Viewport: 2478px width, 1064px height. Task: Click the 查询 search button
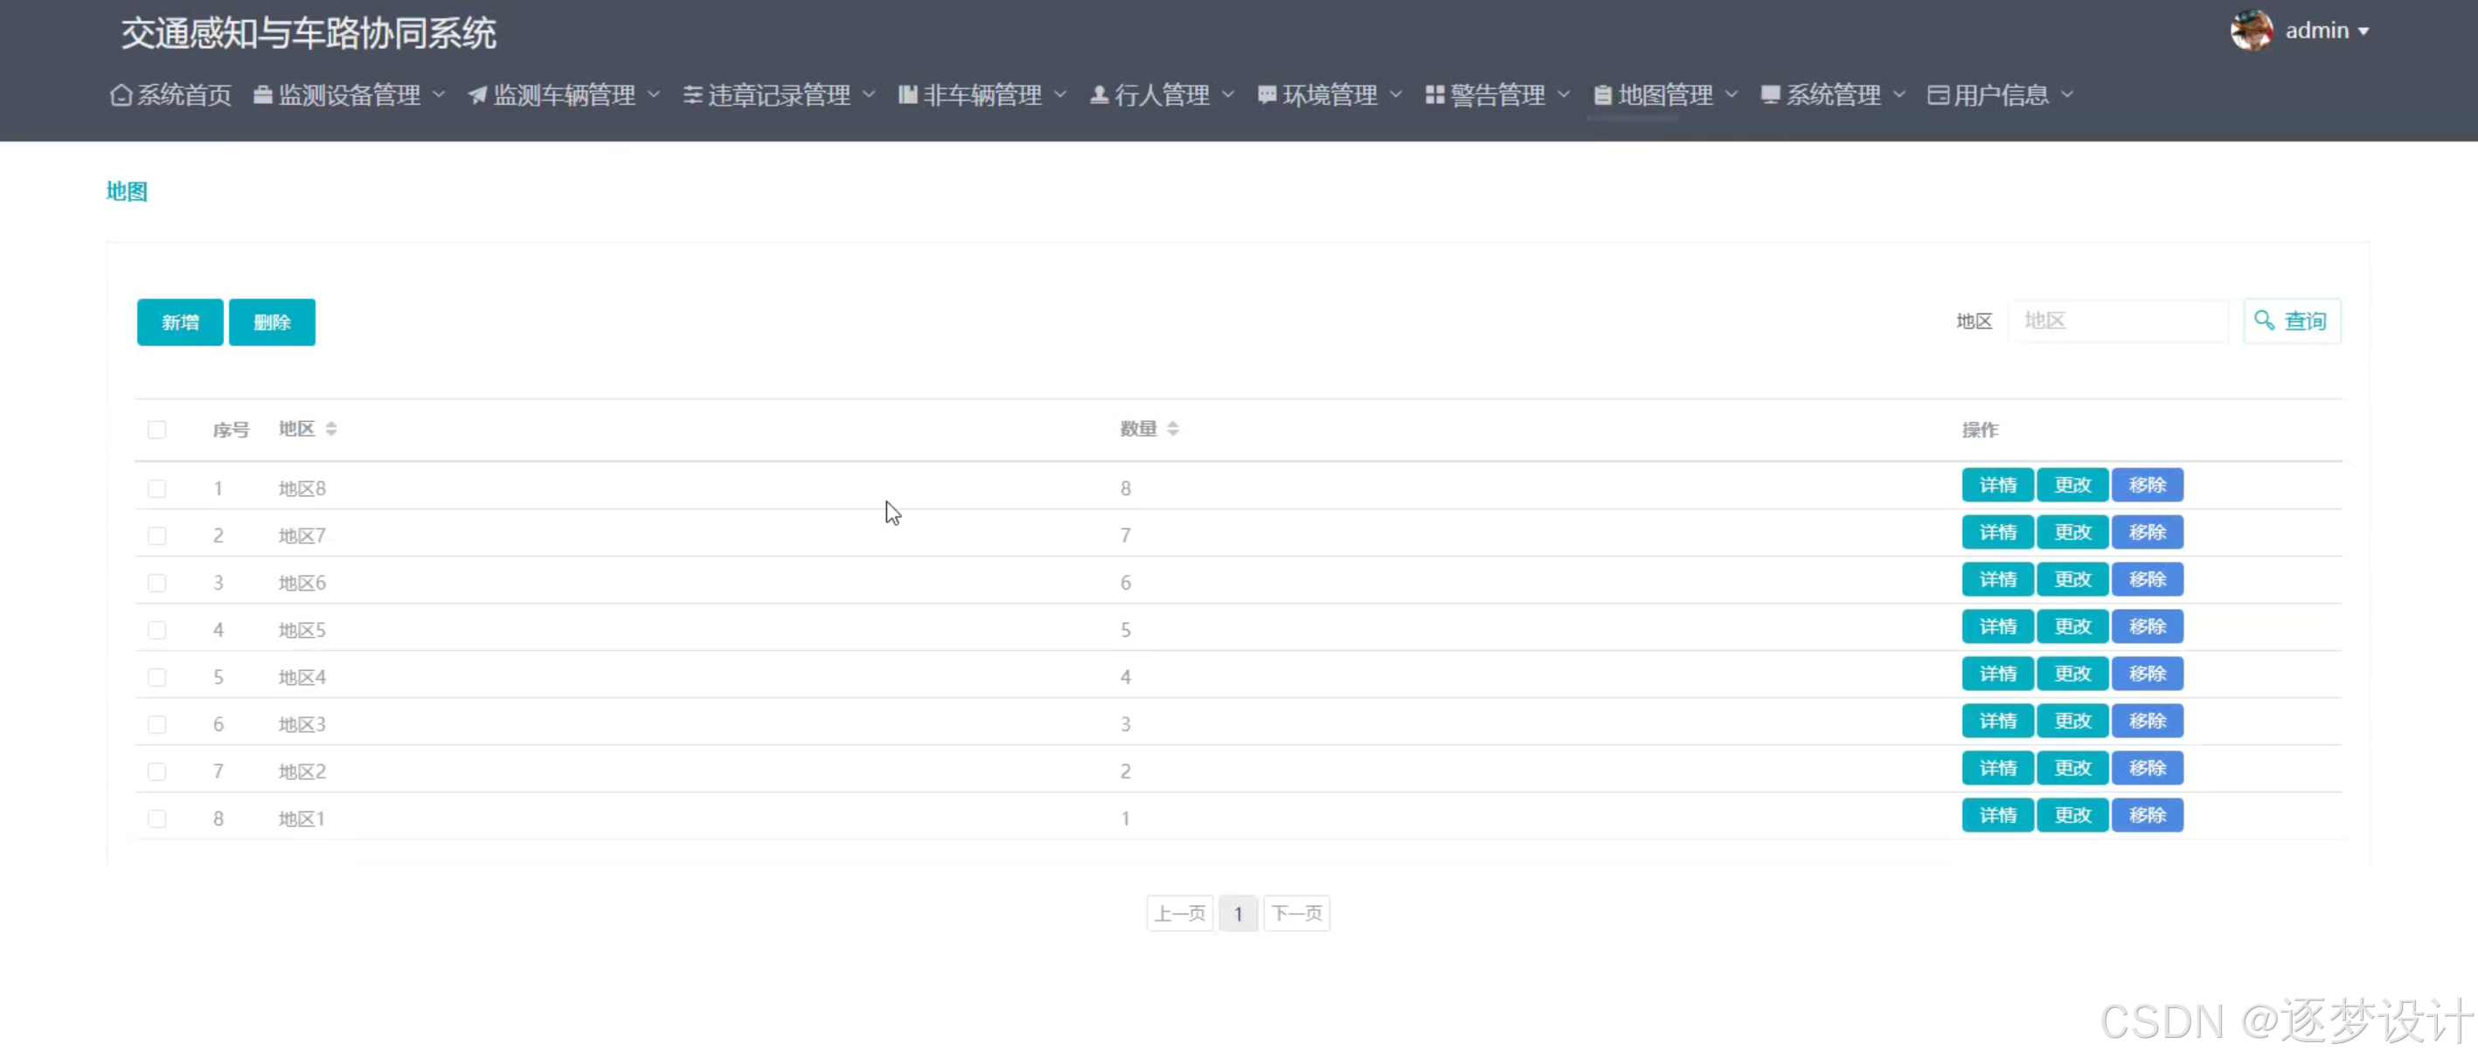pyautogui.click(x=2291, y=321)
